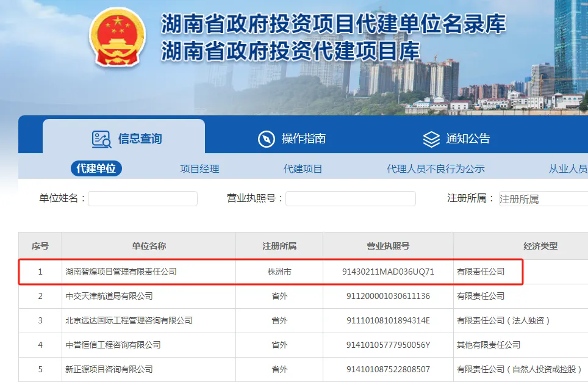Click the 操作指南 compass icon

point(267,139)
